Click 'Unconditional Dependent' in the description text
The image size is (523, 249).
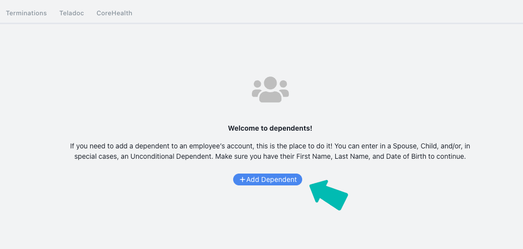[171, 156]
